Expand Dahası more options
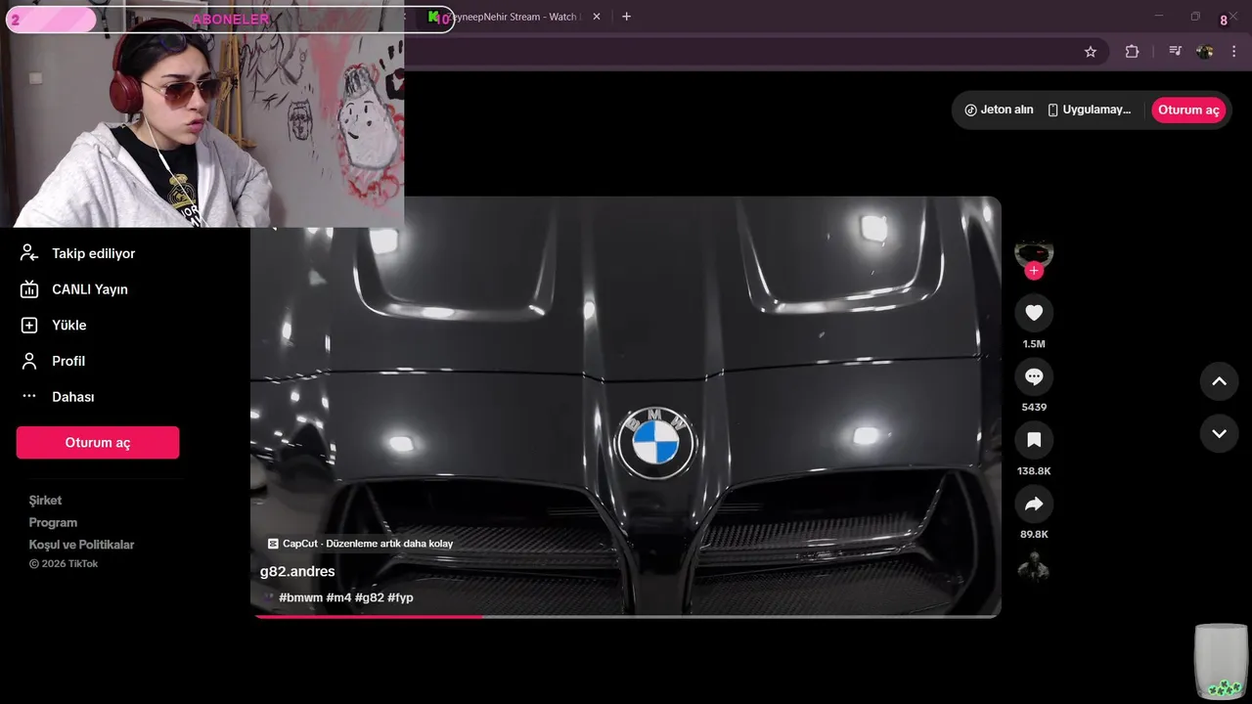This screenshot has width=1252, height=704. (73, 397)
